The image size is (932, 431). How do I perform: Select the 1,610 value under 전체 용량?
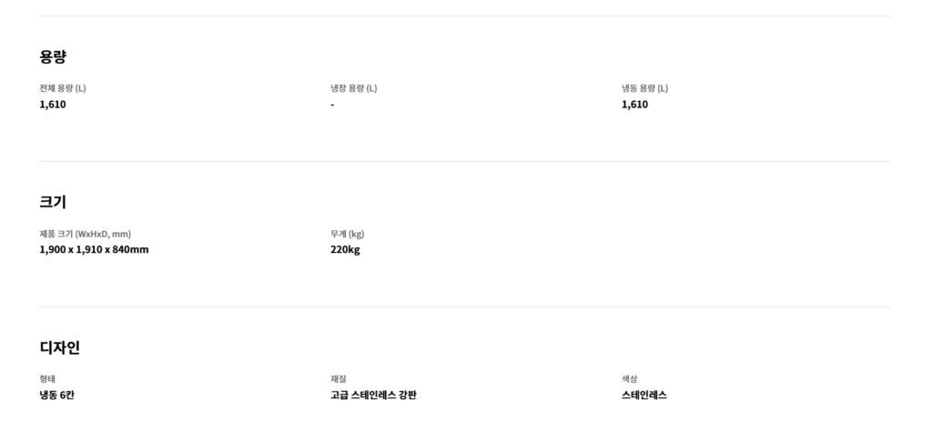(53, 105)
